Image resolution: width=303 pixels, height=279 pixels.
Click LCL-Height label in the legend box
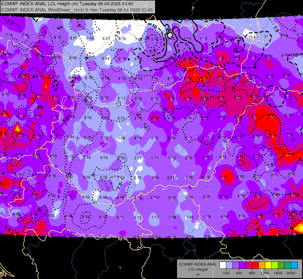coord(198,269)
